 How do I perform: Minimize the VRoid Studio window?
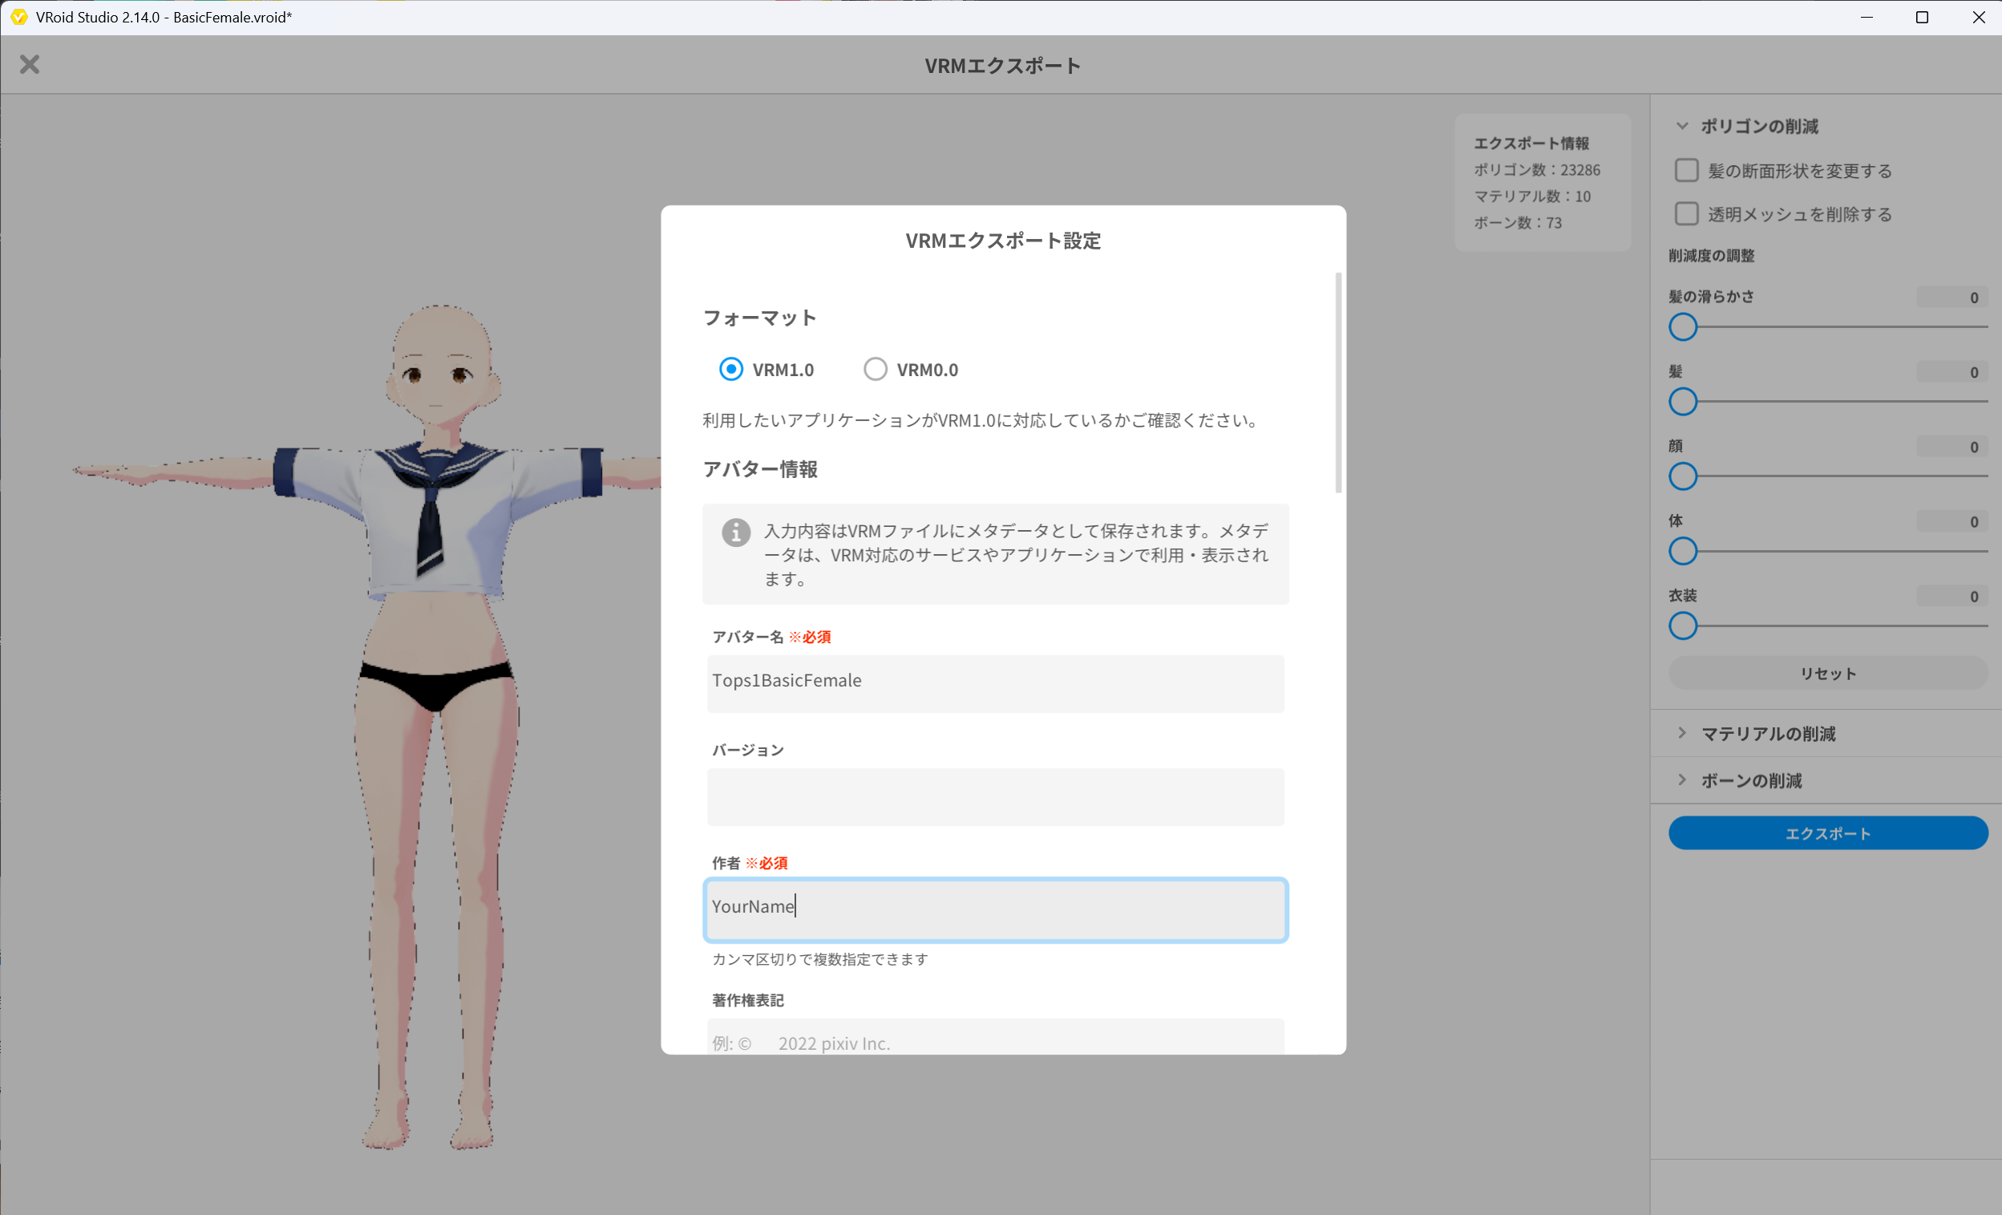[x=1867, y=17]
